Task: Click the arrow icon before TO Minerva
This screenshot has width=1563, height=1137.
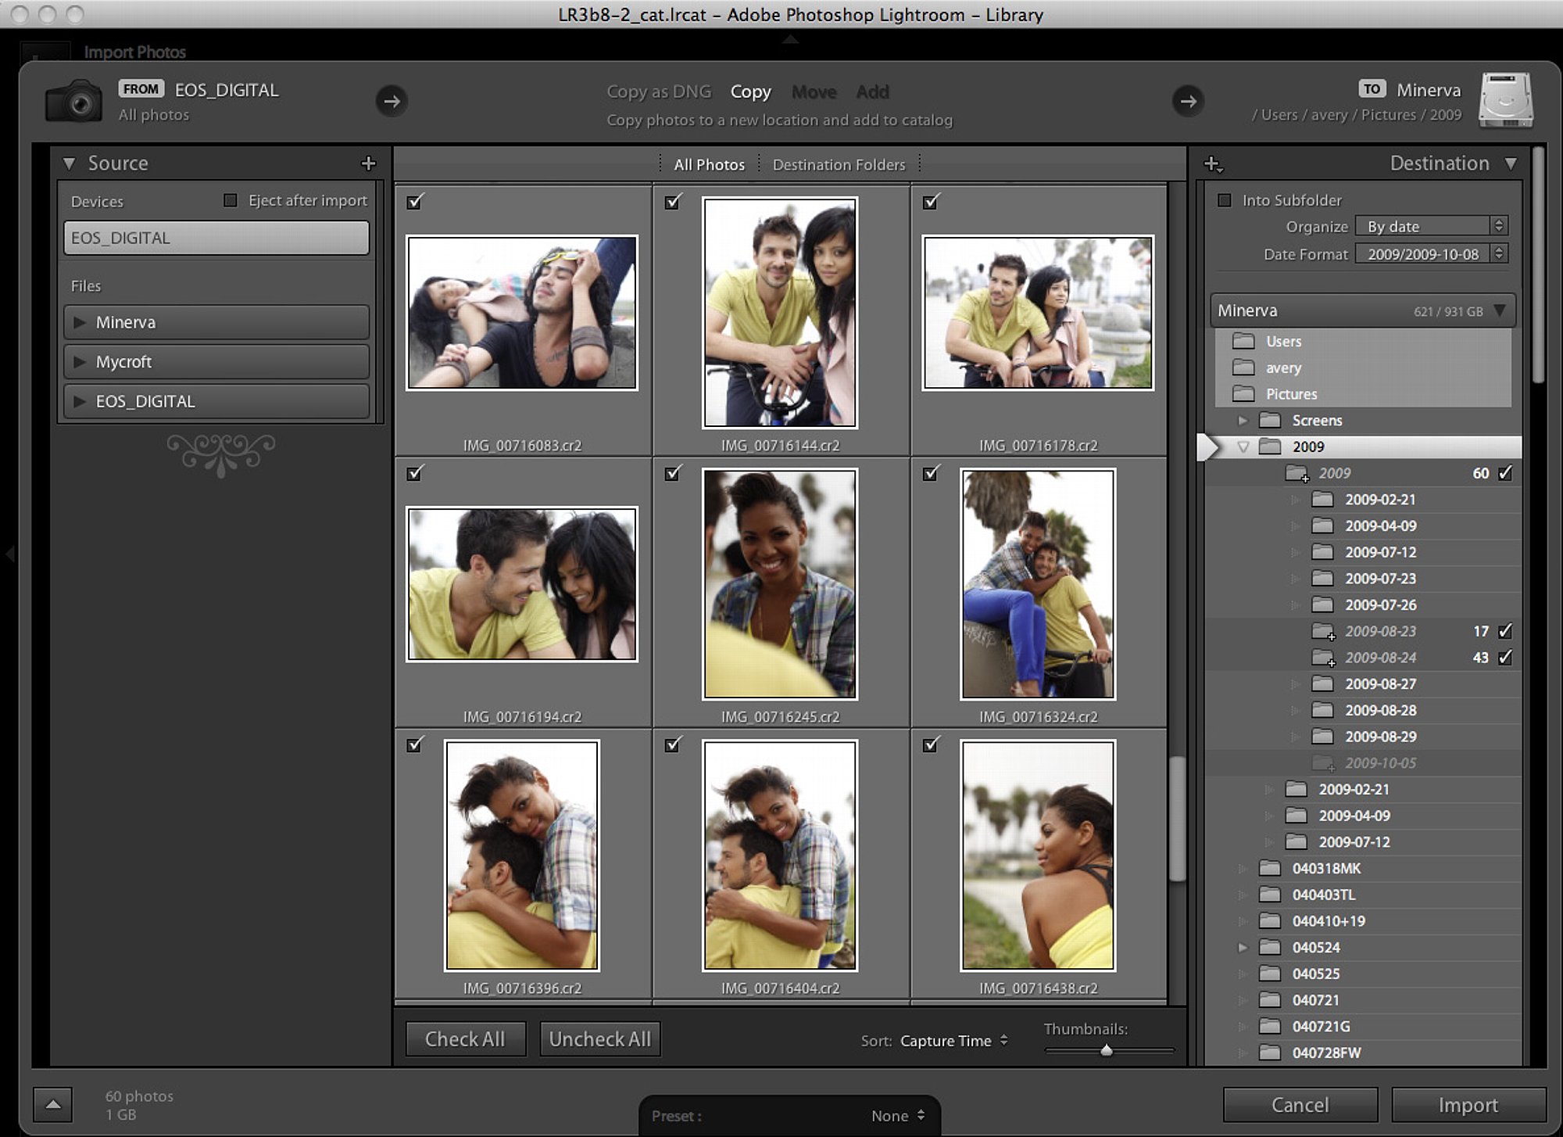Action: [x=1188, y=101]
